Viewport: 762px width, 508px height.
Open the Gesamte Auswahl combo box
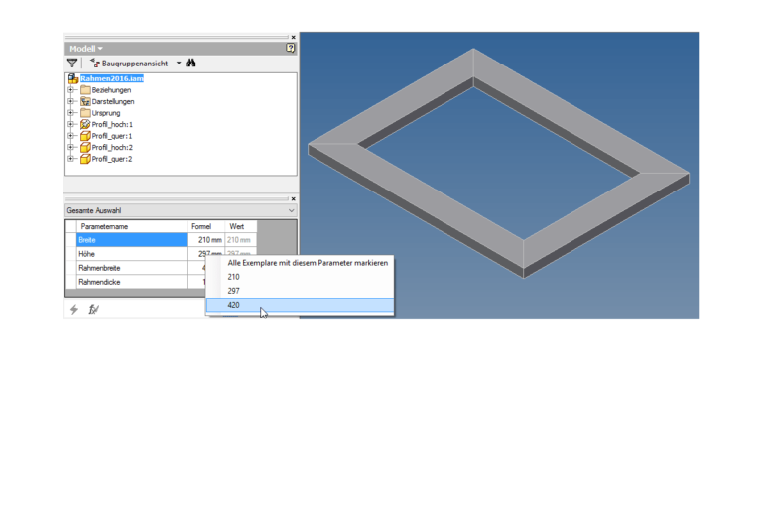click(x=181, y=210)
